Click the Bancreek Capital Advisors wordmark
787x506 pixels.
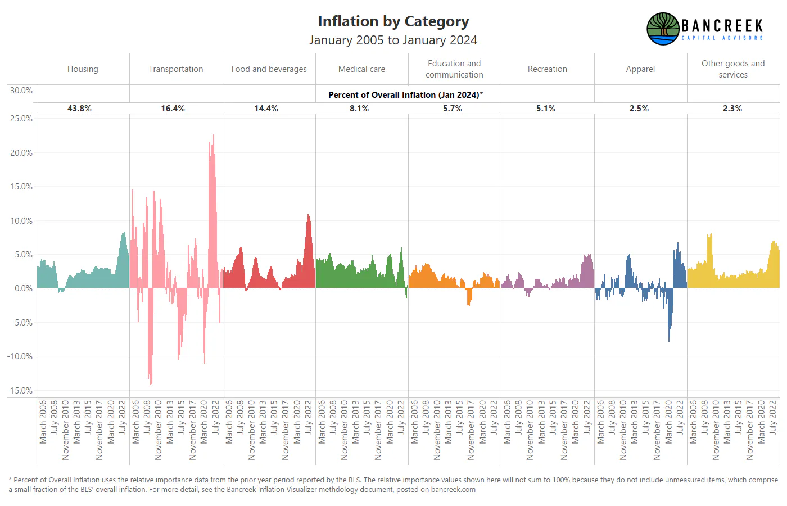(722, 29)
